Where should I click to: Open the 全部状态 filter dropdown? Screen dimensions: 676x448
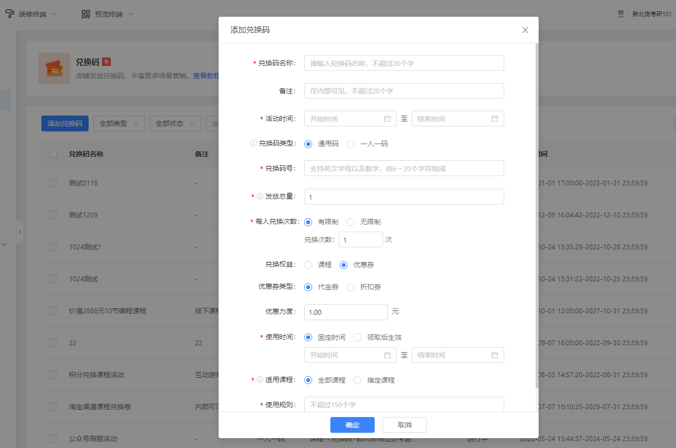(x=175, y=123)
